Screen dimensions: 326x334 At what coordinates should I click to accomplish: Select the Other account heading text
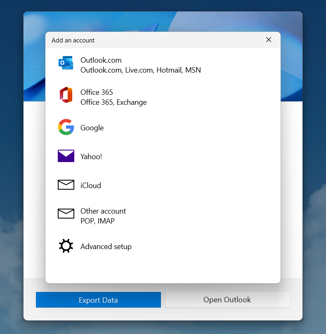point(103,211)
